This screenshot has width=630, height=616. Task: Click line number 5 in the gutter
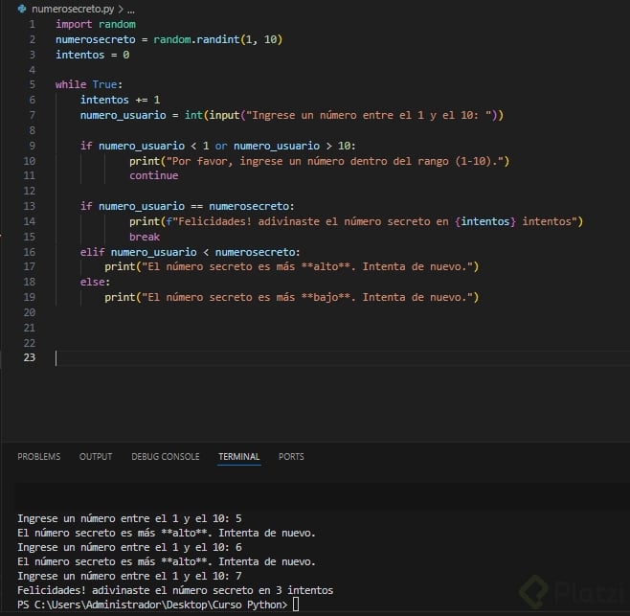pos(33,85)
